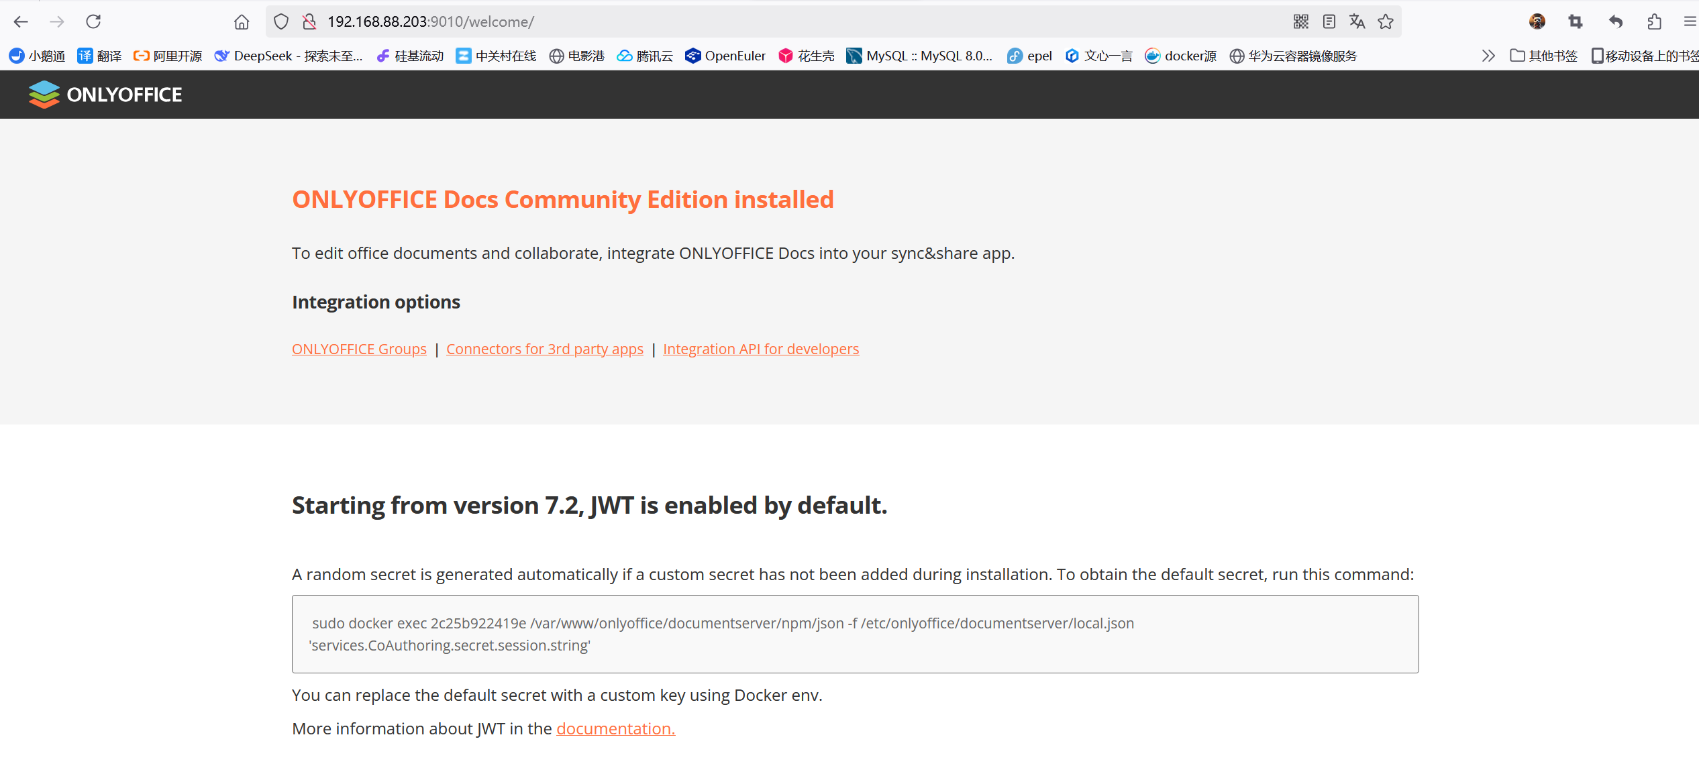This screenshot has width=1699, height=782.
Task: Open the 腾讯云 bookmark
Action: pyautogui.click(x=645, y=56)
